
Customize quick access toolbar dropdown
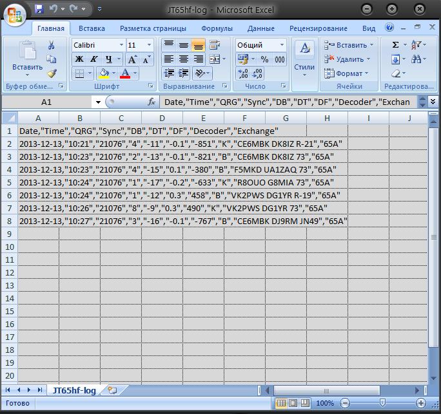[x=99, y=9]
